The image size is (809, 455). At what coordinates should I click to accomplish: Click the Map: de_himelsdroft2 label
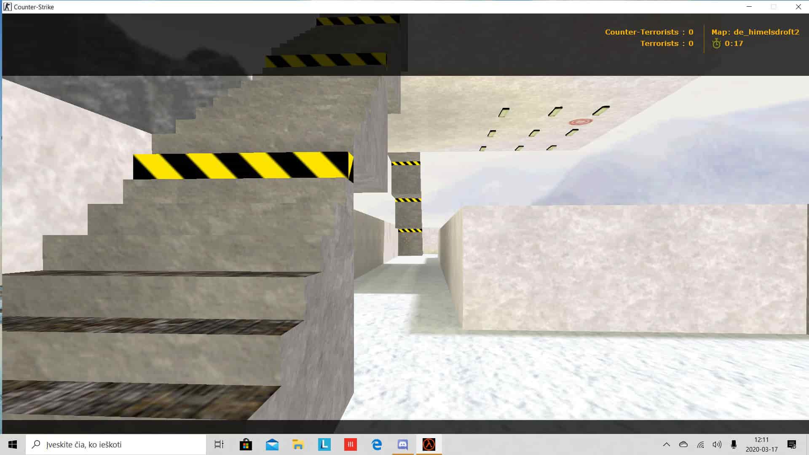755,32
